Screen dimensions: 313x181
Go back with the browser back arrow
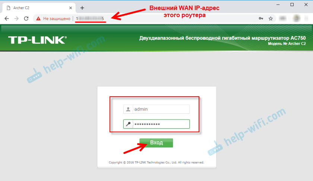coord(7,19)
